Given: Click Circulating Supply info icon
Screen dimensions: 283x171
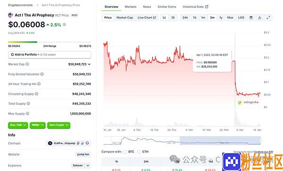Looking at the screenshot, I should 36,94.
